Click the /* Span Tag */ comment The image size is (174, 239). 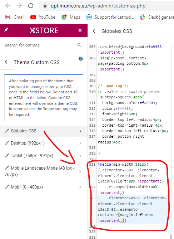tap(113, 86)
